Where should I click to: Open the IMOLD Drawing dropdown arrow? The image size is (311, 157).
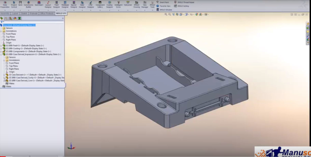[x=136, y=10]
